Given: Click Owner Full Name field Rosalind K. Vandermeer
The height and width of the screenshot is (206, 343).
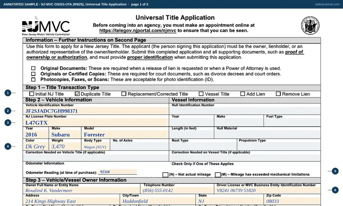Looking at the screenshot, I should click(x=81, y=190).
